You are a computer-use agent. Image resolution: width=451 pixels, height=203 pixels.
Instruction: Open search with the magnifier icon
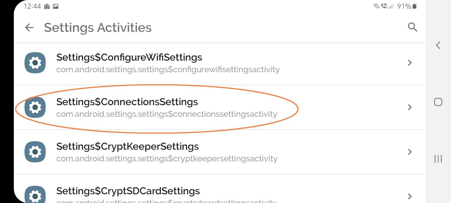412,27
